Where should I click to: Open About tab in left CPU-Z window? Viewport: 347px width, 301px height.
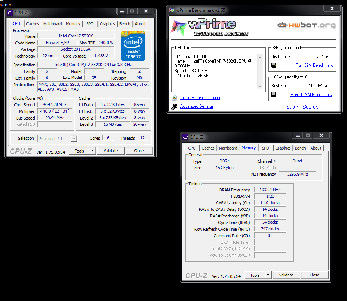click(140, 24)
